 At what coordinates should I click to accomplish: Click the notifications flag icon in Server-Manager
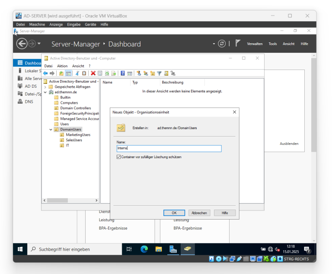click(x=238, y=43)
